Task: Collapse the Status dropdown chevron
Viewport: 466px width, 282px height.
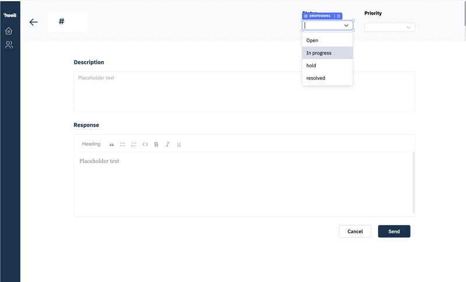Action: [346, 26]
